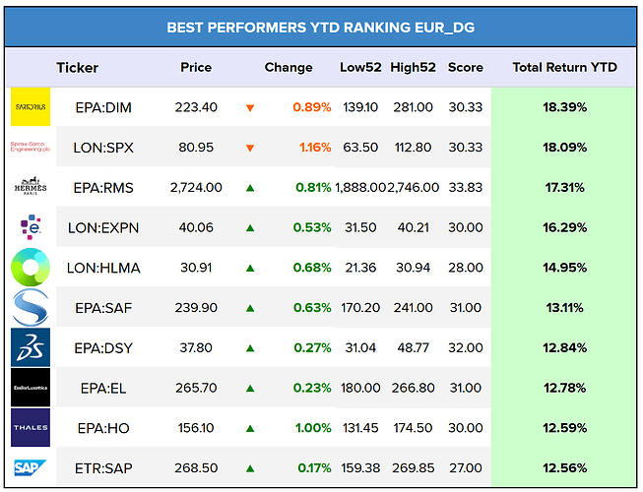Click the yellow Sartorius logo
Screen dimensions: 643x492
coord(31,107)
